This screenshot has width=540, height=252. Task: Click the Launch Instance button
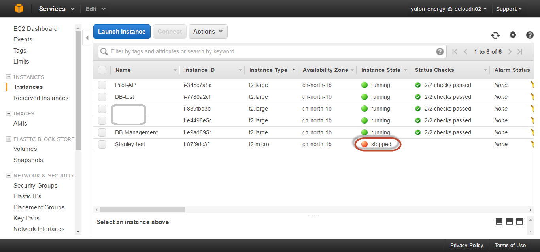click(122, 32)
